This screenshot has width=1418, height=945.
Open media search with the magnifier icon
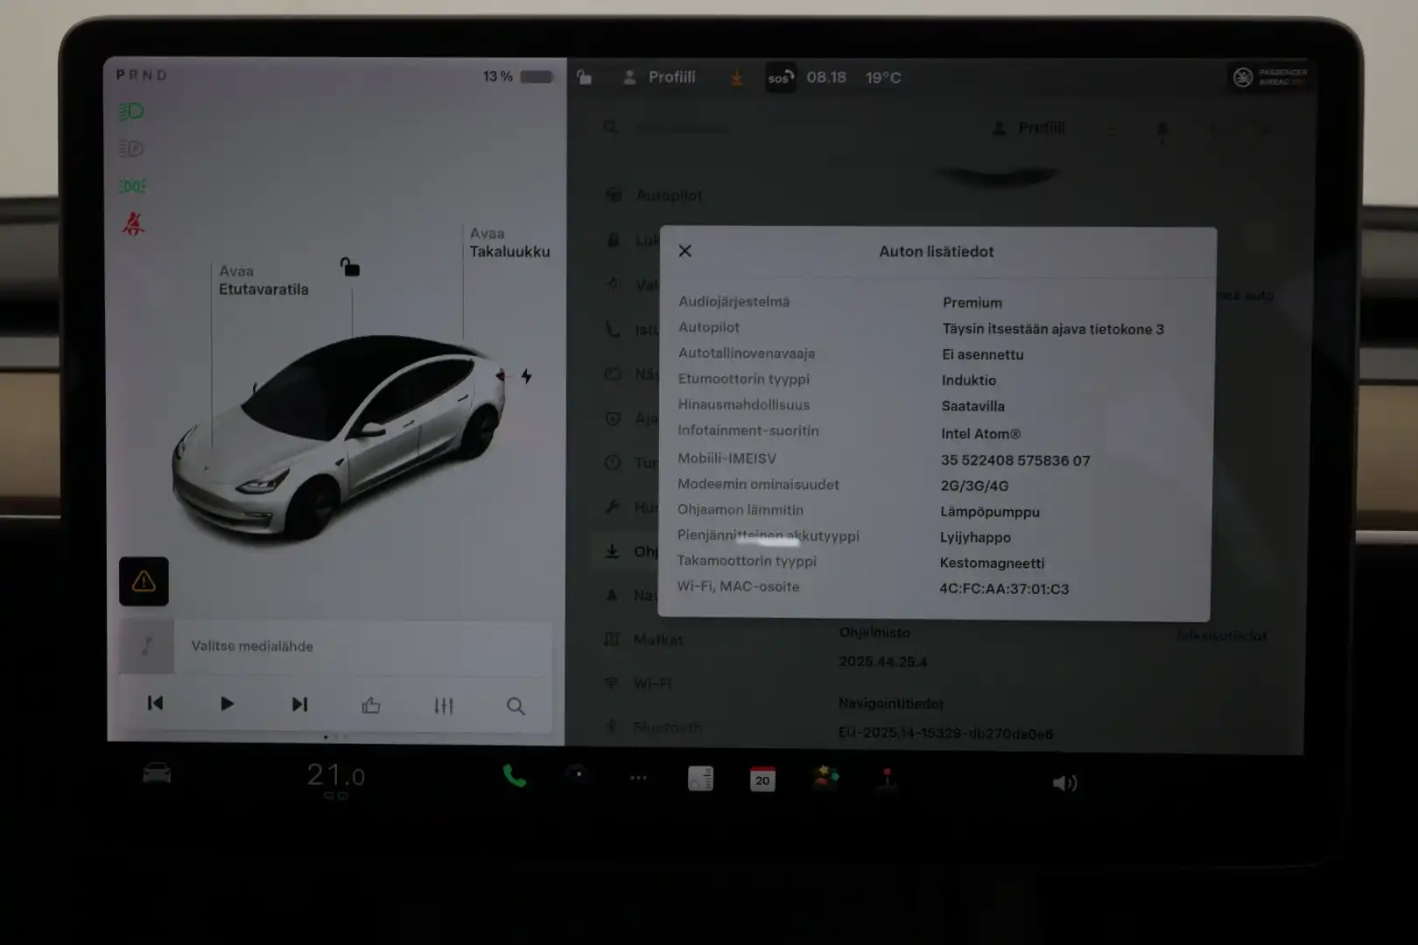(x=516, y=705)
